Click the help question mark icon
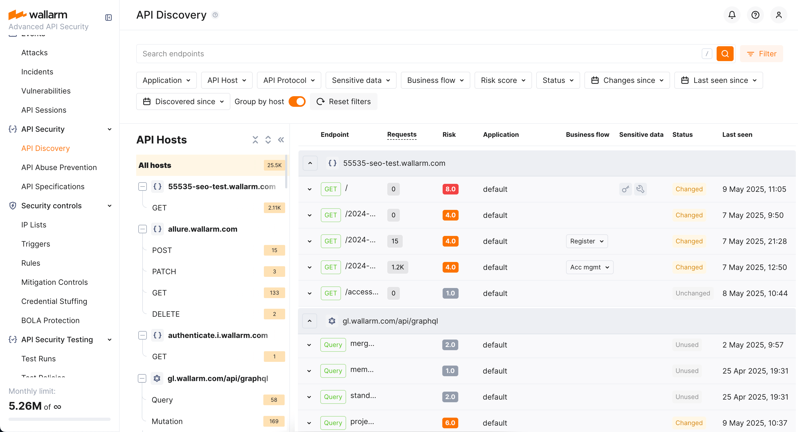798x432 pixels. pos(755,15)
